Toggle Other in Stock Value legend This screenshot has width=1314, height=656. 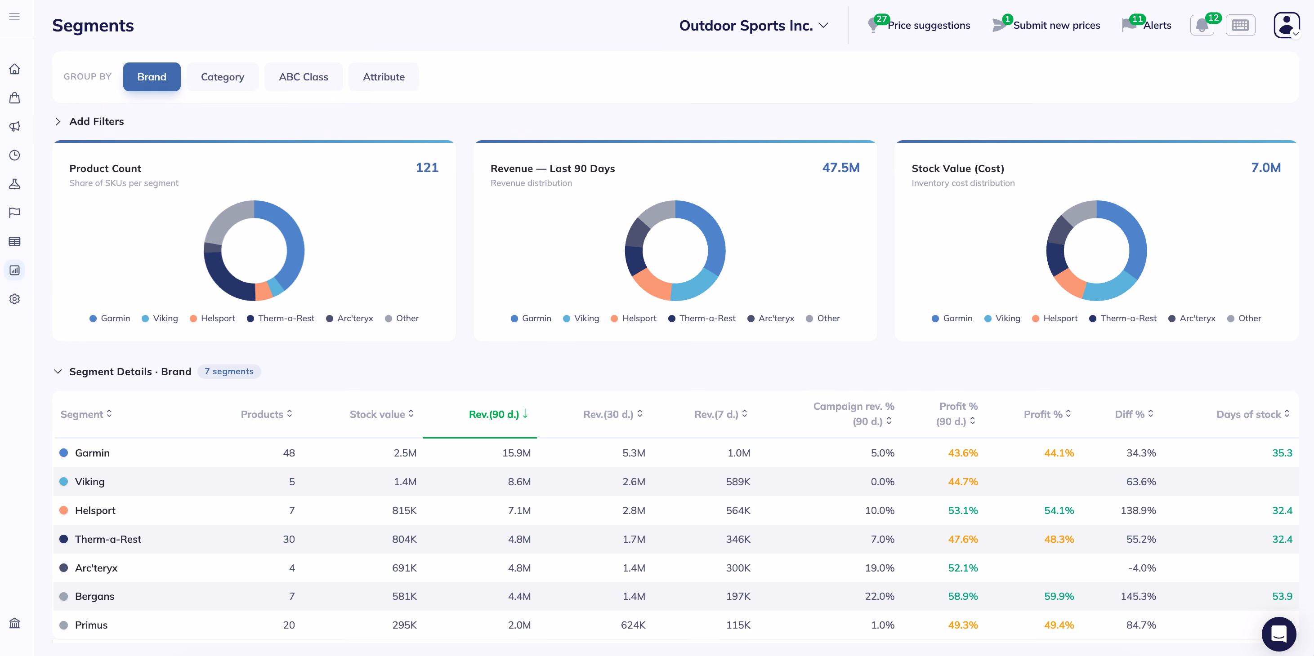(x=1244, y=319)
